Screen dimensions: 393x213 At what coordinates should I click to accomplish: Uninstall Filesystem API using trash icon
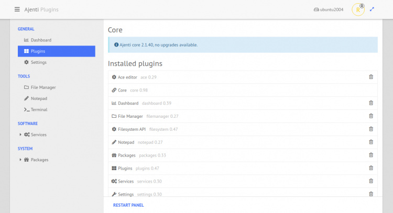(371, 129)
